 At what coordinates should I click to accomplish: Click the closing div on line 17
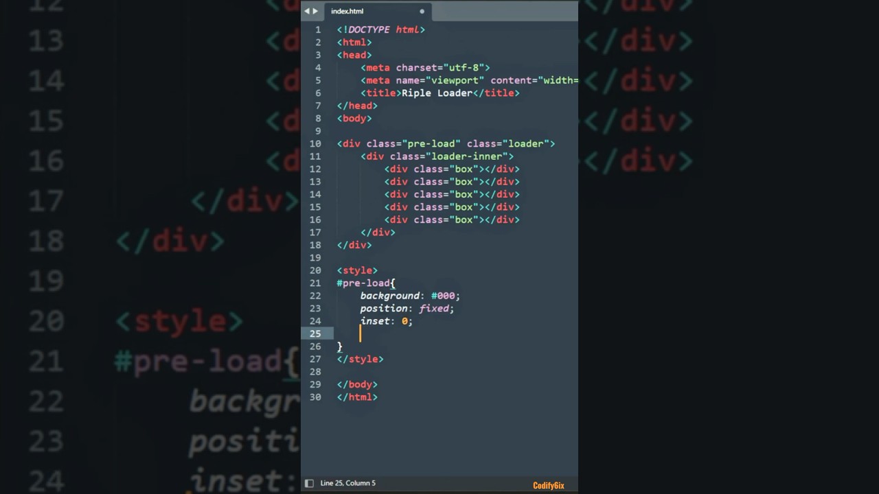point(378,233)
